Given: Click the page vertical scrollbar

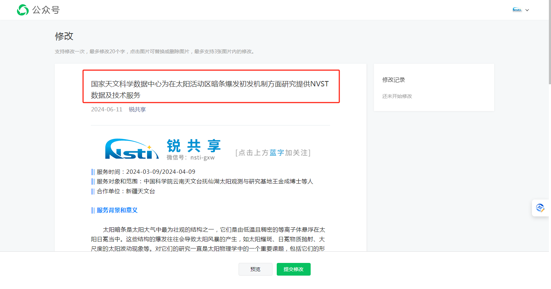Looking at the screenshot, I should pos(550,42).
